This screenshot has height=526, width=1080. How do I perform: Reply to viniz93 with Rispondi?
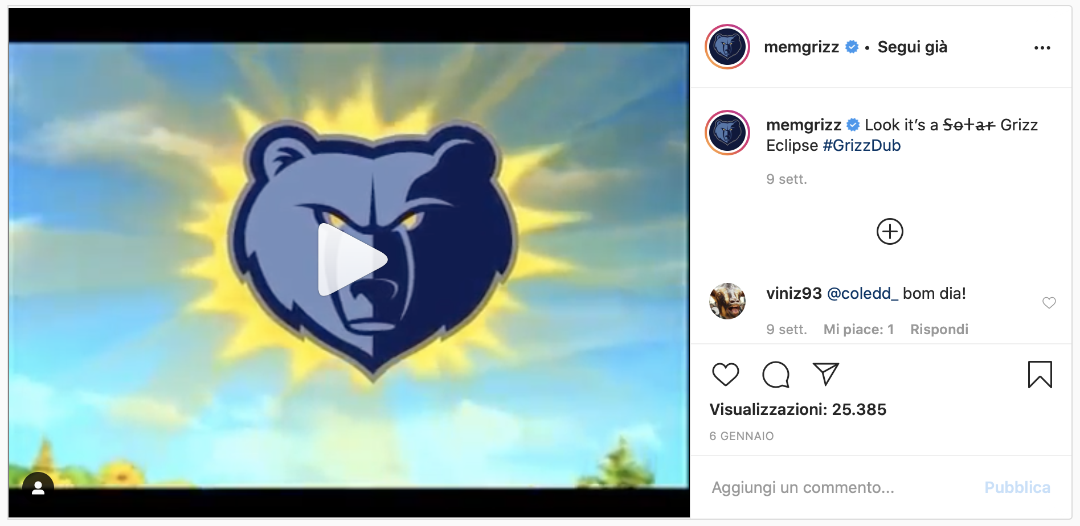pos(939,330)
